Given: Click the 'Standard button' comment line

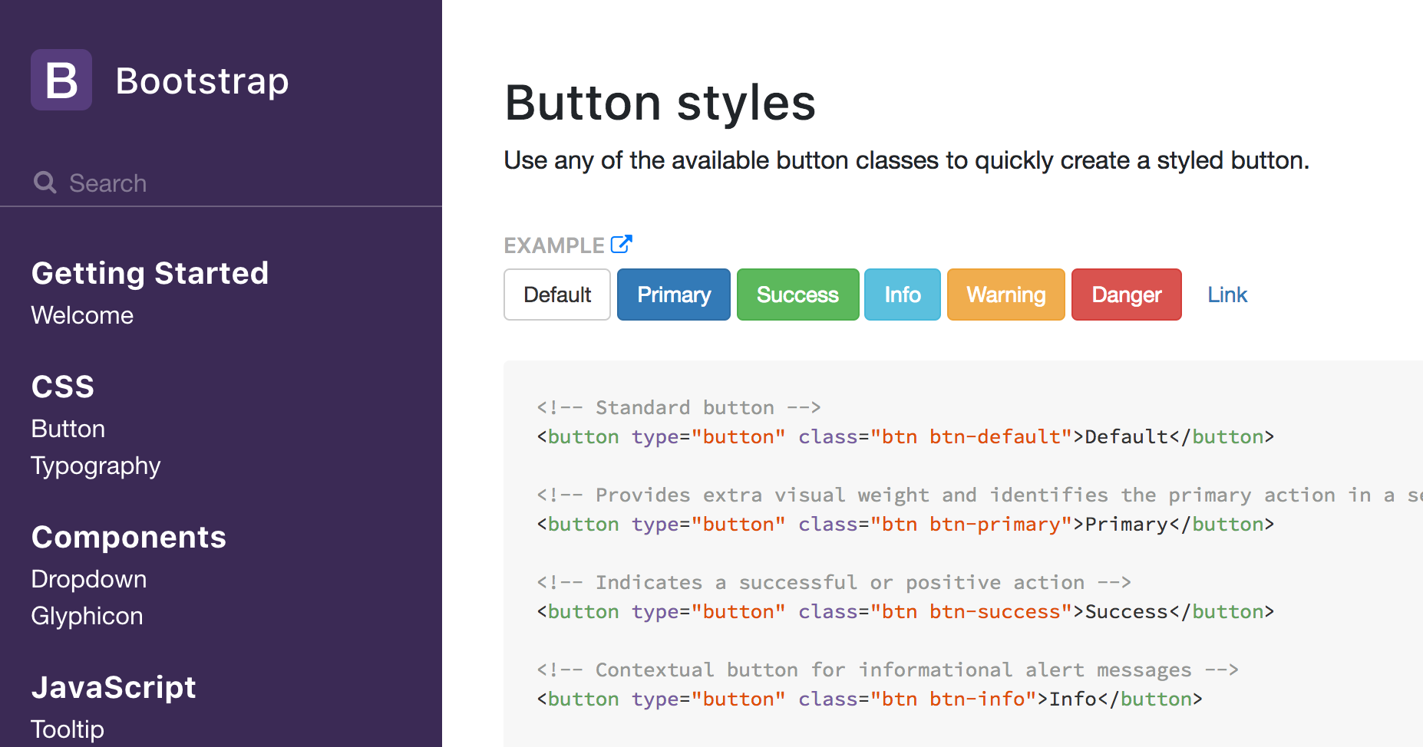Looking at the screenshot, I should pos(679,407).
